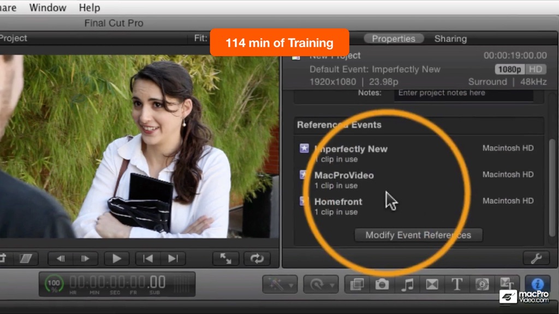The height and width of the screenshot is (314, 559).
Task: Open the Titles browser T icon
Action: (457, 285)
